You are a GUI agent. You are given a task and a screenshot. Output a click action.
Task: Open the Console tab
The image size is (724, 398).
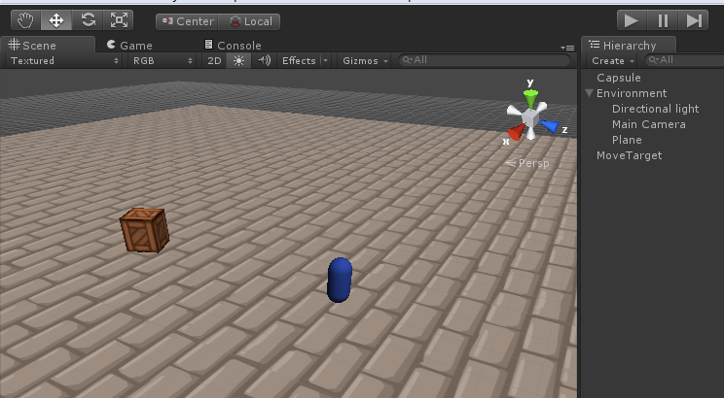pos(234,46)
